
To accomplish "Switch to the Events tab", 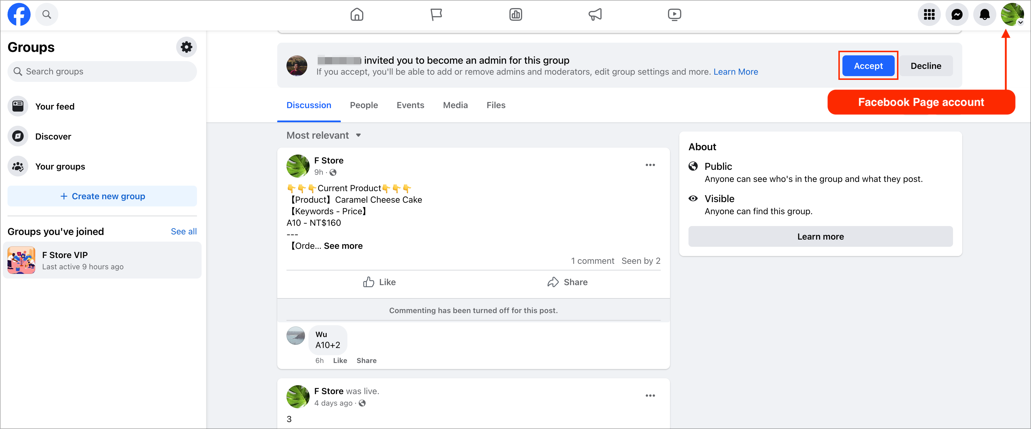I will pyautogui.click(x=410, y=105).
